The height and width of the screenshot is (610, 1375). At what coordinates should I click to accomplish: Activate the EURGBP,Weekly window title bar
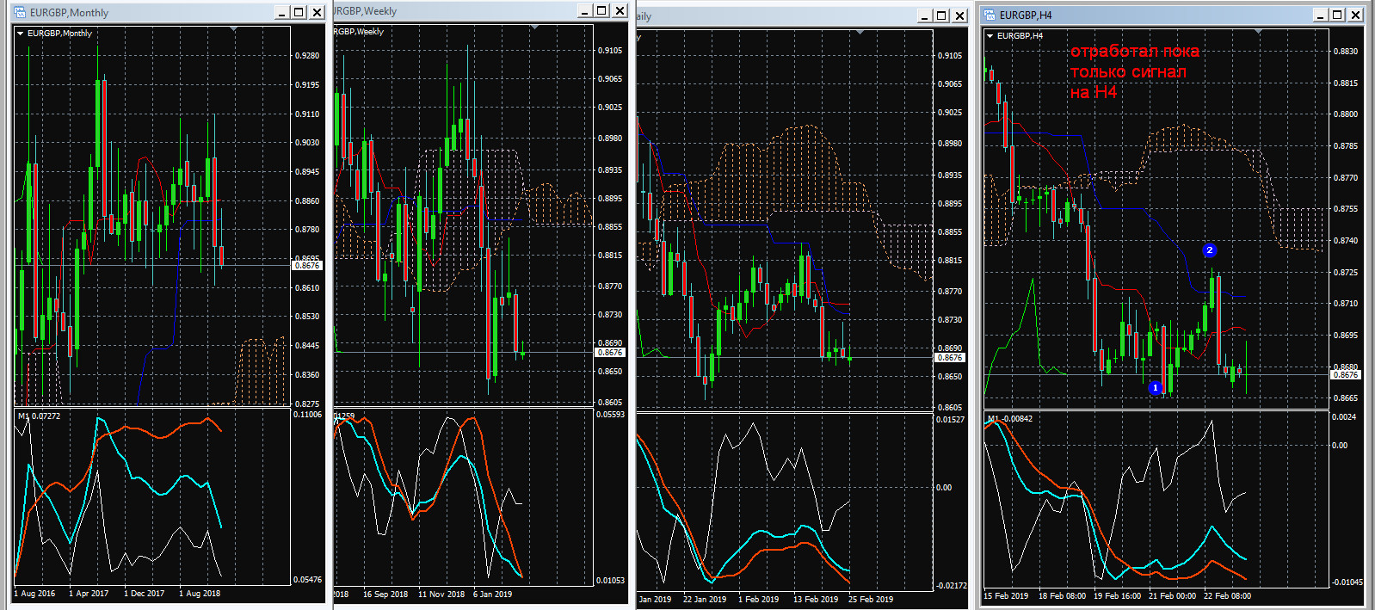[456, 11]
